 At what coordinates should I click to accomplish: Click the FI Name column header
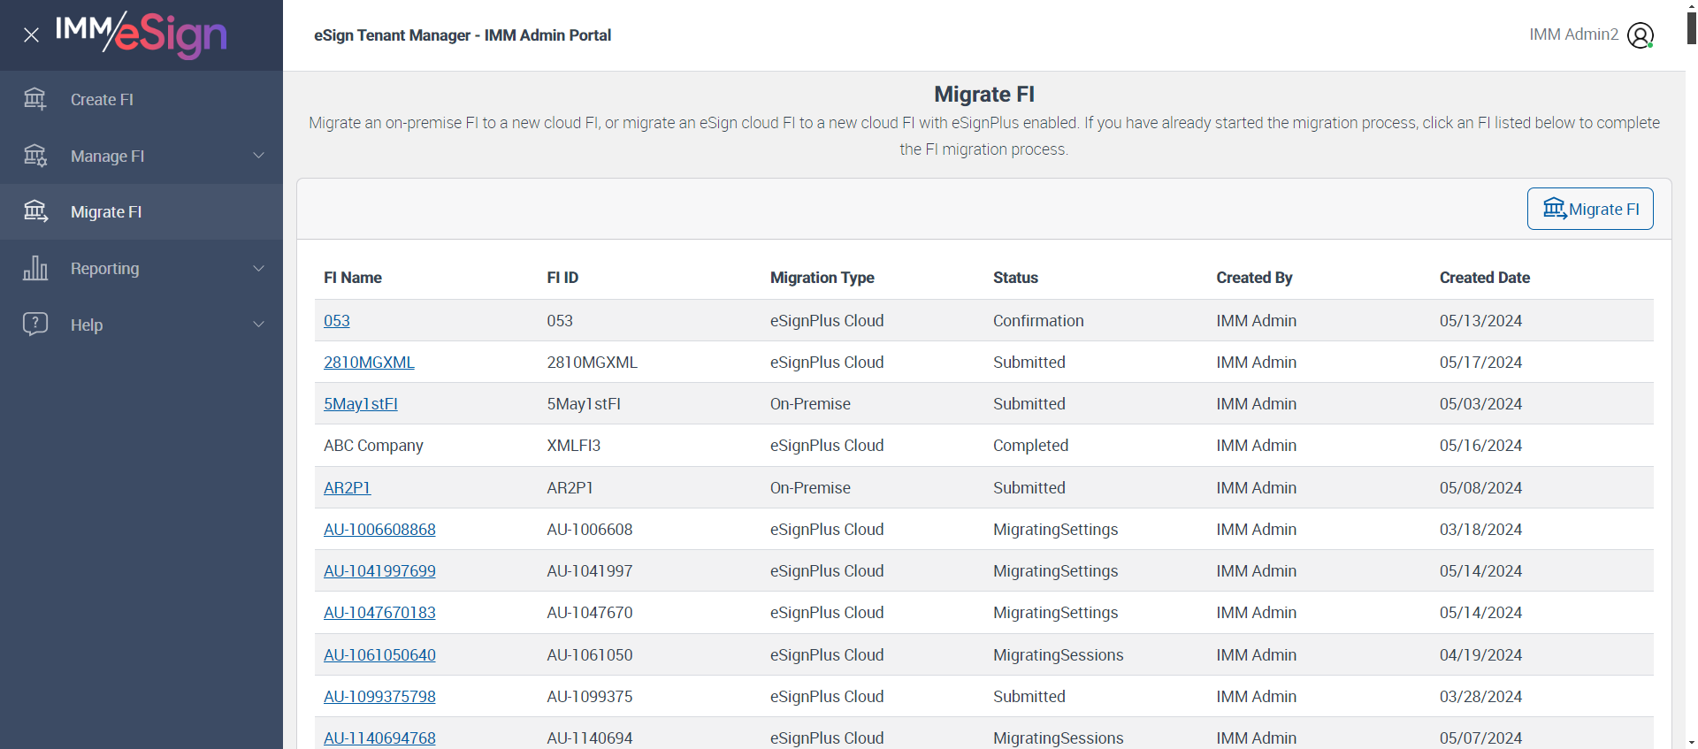(353, 278)
